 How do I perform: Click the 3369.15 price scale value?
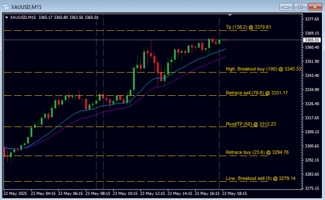click(311, 33)
